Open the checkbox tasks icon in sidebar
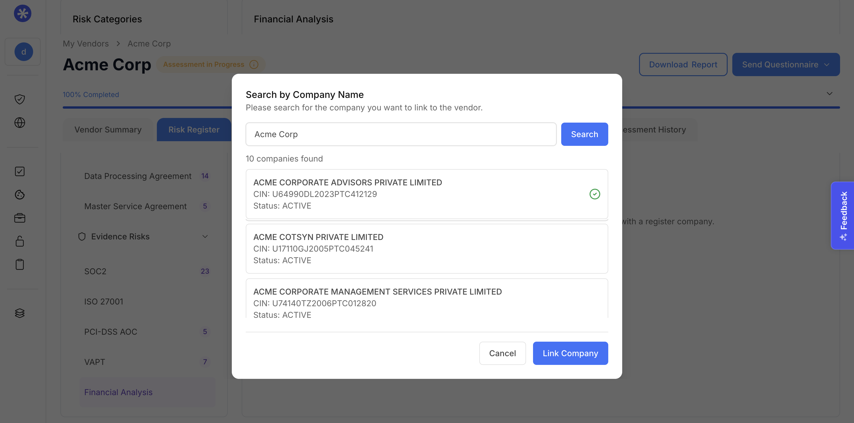 [x=19, y=171]
